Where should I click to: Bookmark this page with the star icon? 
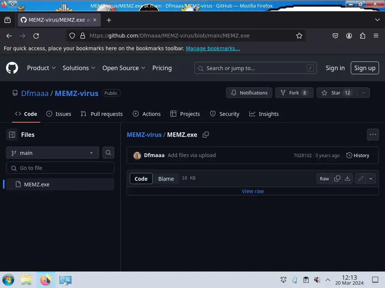(x=299, y=36)
